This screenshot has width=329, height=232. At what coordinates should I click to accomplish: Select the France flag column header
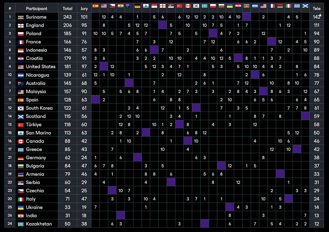coord(272,6)
